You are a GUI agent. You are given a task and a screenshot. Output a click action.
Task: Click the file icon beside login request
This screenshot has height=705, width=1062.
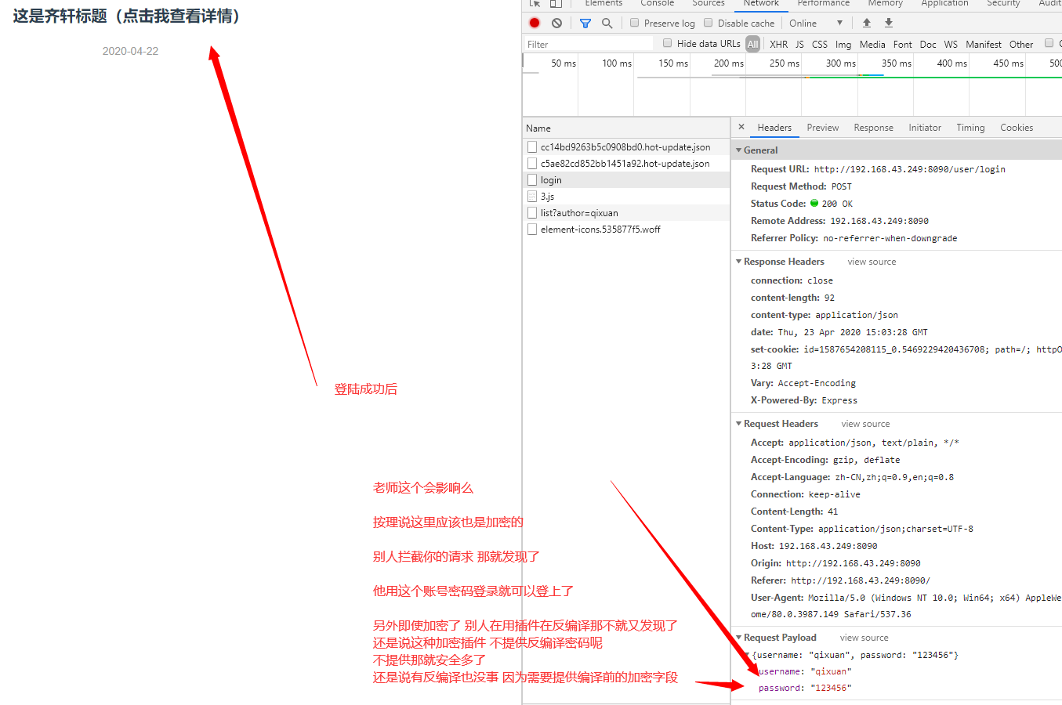coord(532,180)
